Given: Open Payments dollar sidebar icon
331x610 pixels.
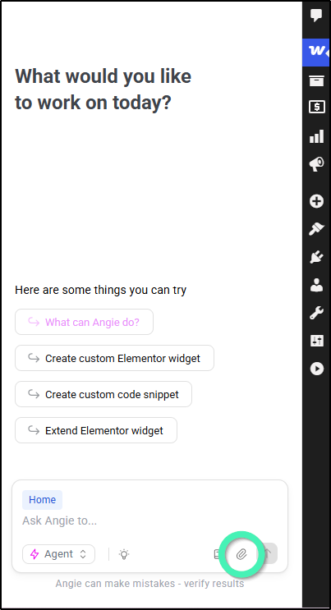Looking at the screenshot, I should click(x=316, y=107).
